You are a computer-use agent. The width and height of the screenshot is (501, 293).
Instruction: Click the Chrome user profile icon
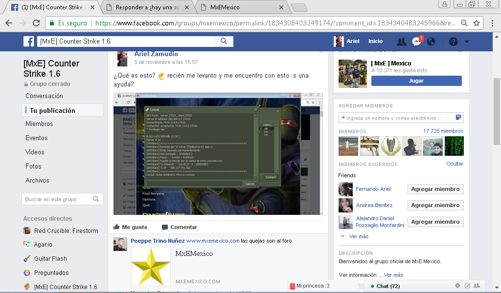coord(444,4)
